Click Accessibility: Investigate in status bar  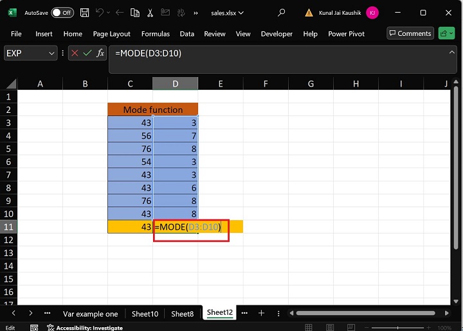click(x=85, y=328)
